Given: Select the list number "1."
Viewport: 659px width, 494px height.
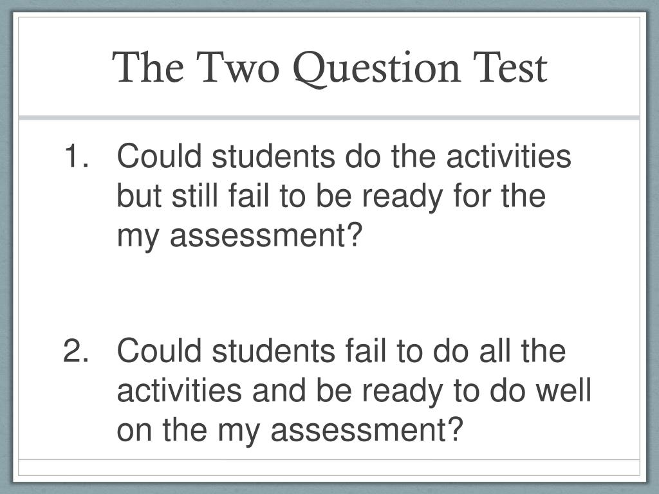Looking at the screenshot, I should point(77,156).
